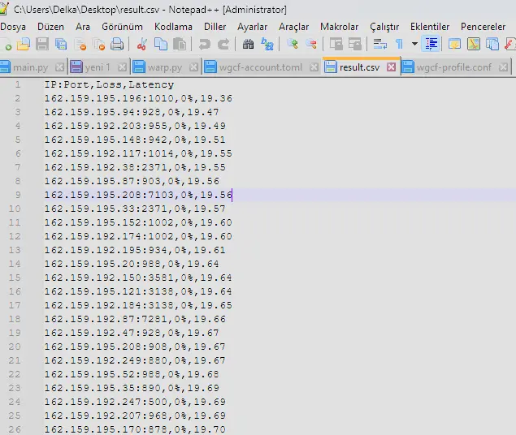Open the Ayarlar menu
Image resolution: width=516 pixels, height=435 pixels.
(253, 27)
